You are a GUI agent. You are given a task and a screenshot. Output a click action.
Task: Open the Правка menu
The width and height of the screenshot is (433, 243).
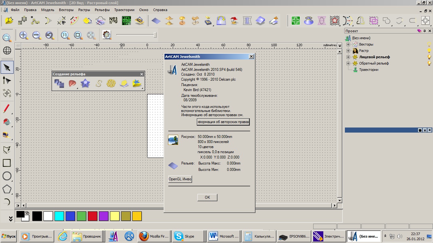coord(30,10)
